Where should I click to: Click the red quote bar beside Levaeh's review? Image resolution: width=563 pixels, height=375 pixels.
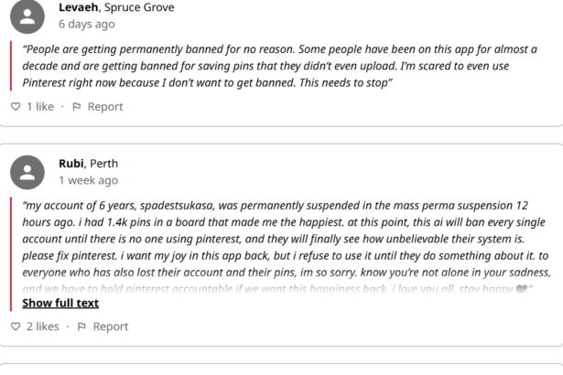click(x=12, y=66)
